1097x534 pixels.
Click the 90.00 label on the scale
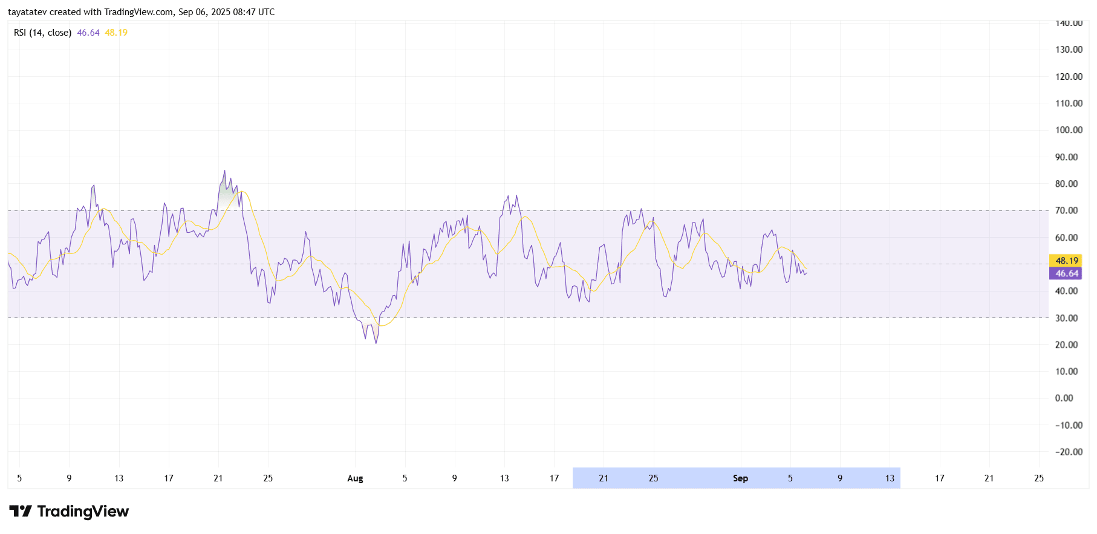click(1066, 157)
